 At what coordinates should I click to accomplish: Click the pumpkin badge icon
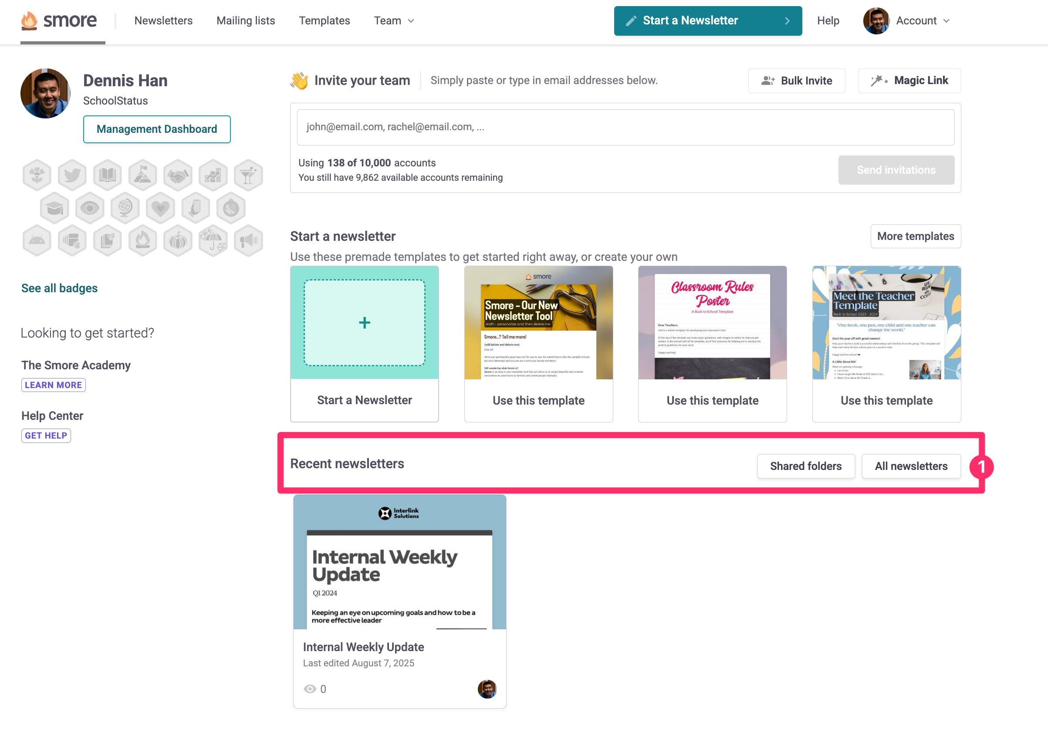point(177,241)
